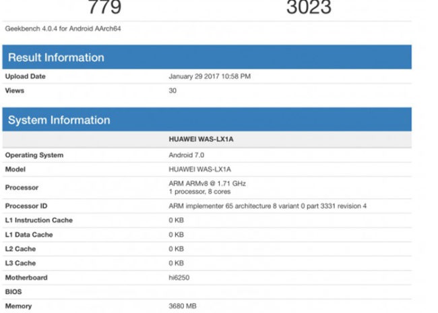
Task: Click the Processor ID label
Action: point(26,206)
